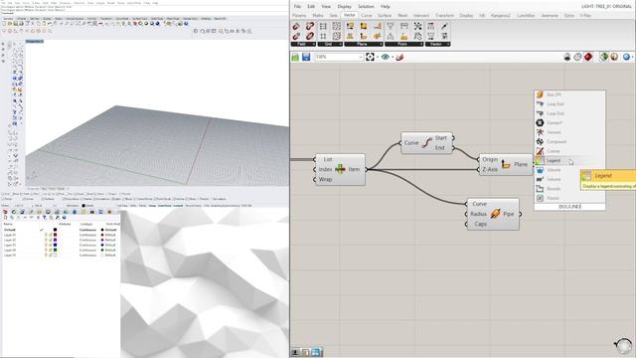
Task: Click the Name column header in layers panel
Action: pyautogui.click(x=8, y=224)
